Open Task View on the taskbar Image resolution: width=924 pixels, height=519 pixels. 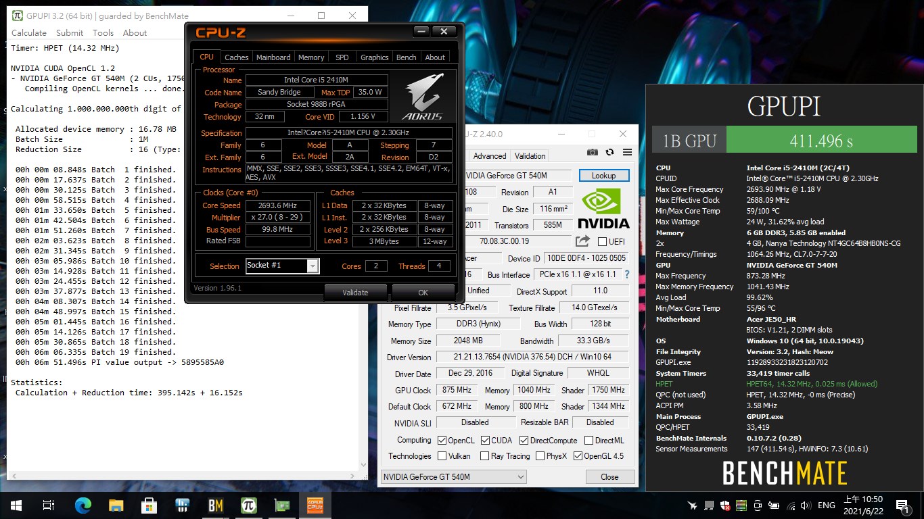[49, 505]
